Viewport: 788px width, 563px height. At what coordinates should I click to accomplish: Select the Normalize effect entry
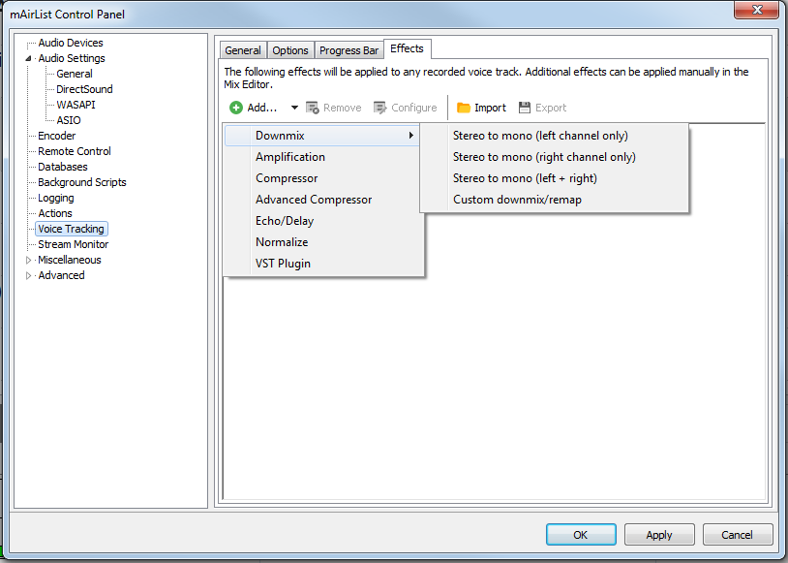282,242
